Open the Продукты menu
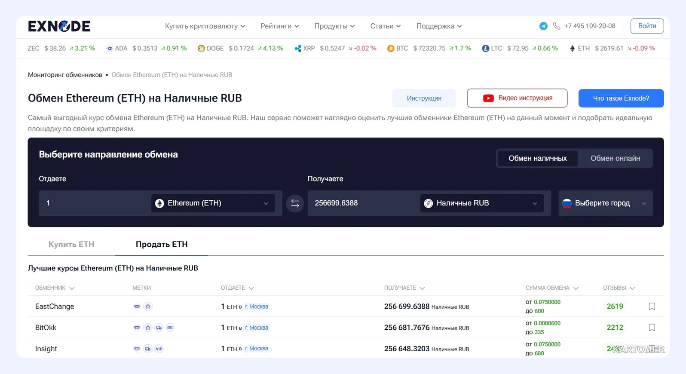 point(334,26)
